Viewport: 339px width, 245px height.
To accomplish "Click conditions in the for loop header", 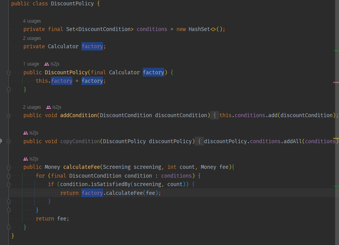I will pyautogui.click(x=176, y=176).
